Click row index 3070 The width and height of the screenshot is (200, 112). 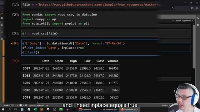(x=27, y=90)
